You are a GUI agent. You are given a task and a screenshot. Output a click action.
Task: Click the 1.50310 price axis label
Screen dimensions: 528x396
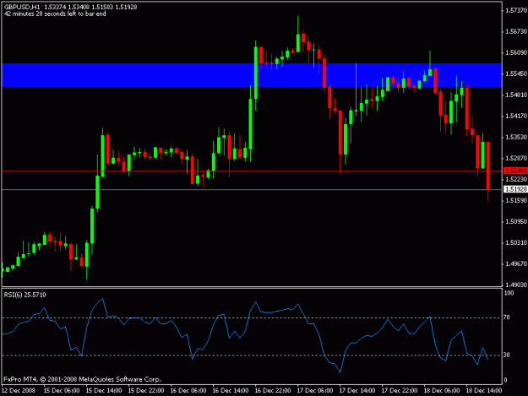point(516,243)
